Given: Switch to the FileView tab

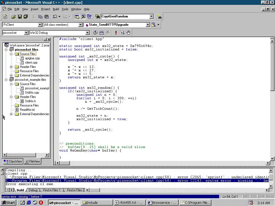Looking at the screenshot, I should click(x=32, y=161).
